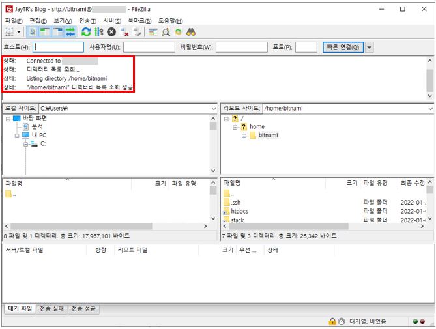Click reconnect to server icon

tap(137, 32)
